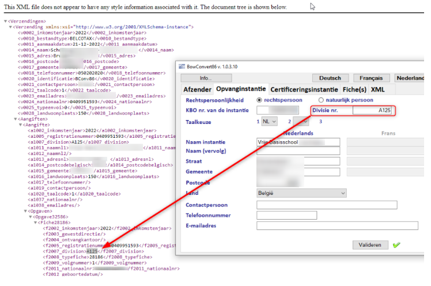
Task: Click the v0011_aanmaakdatum 21-12-2022 line
Action: (x=88, y=44)
